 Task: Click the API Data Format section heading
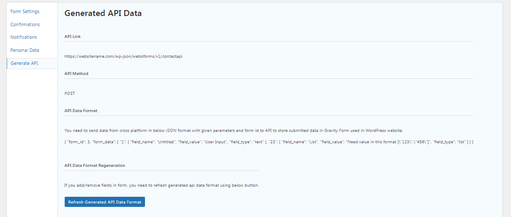coord(81,110)
